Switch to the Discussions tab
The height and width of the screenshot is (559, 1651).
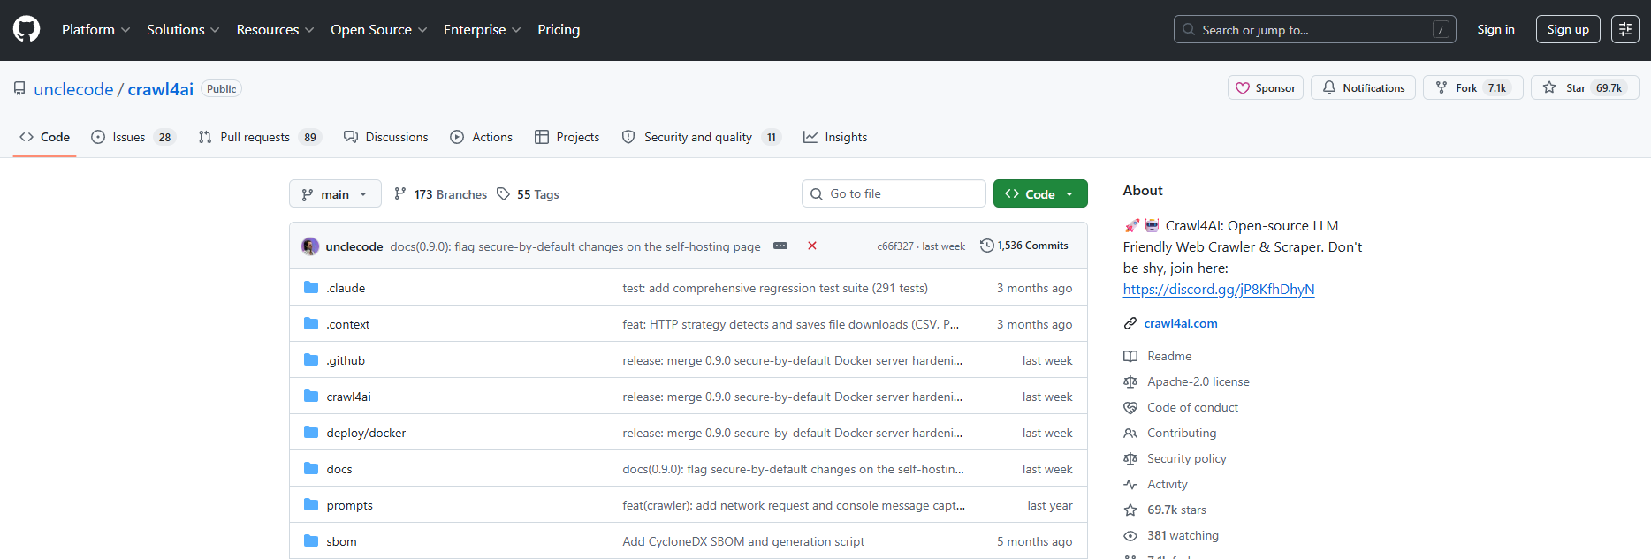(386, 137)
